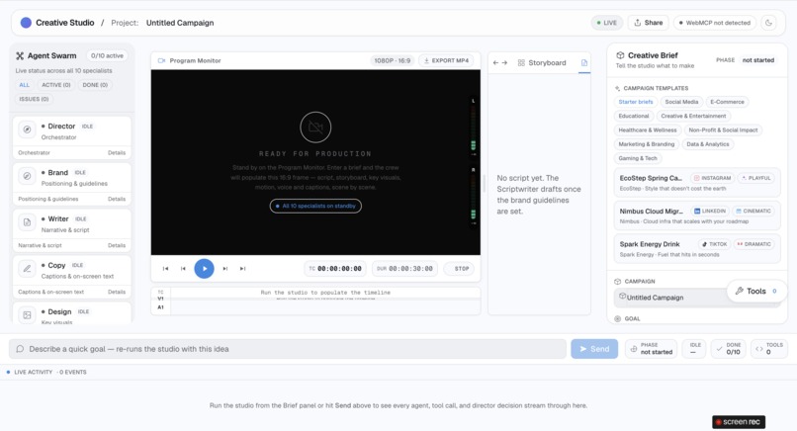Click the blue Play button
This screenshot has width=797, height=431.
[x=204, y=268]
